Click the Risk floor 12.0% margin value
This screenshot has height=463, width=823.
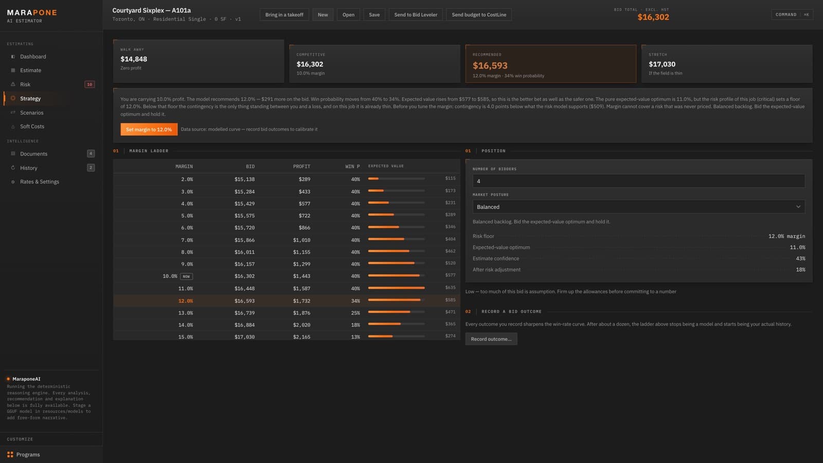coord(786,236)
